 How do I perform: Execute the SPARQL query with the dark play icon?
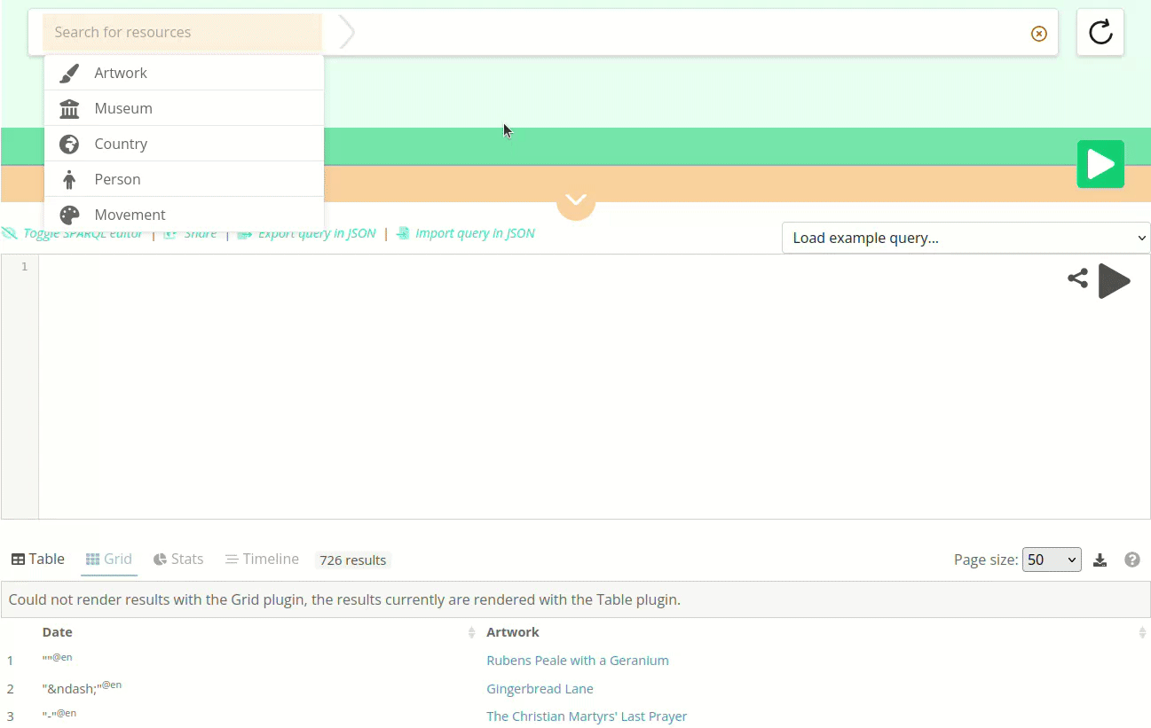1114,281
